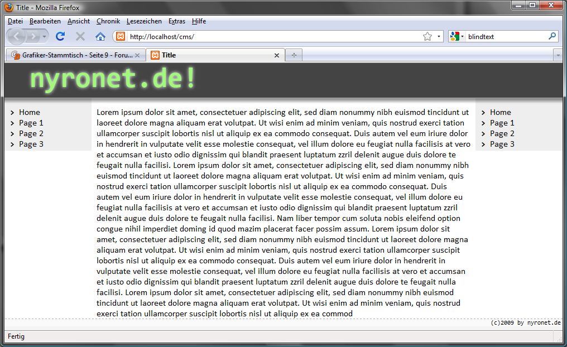The image size is (567, 347).
Task: Click the Grafiker-Stammtisch tab favicon
Action: pyautogui.click(x=15, y=55)
